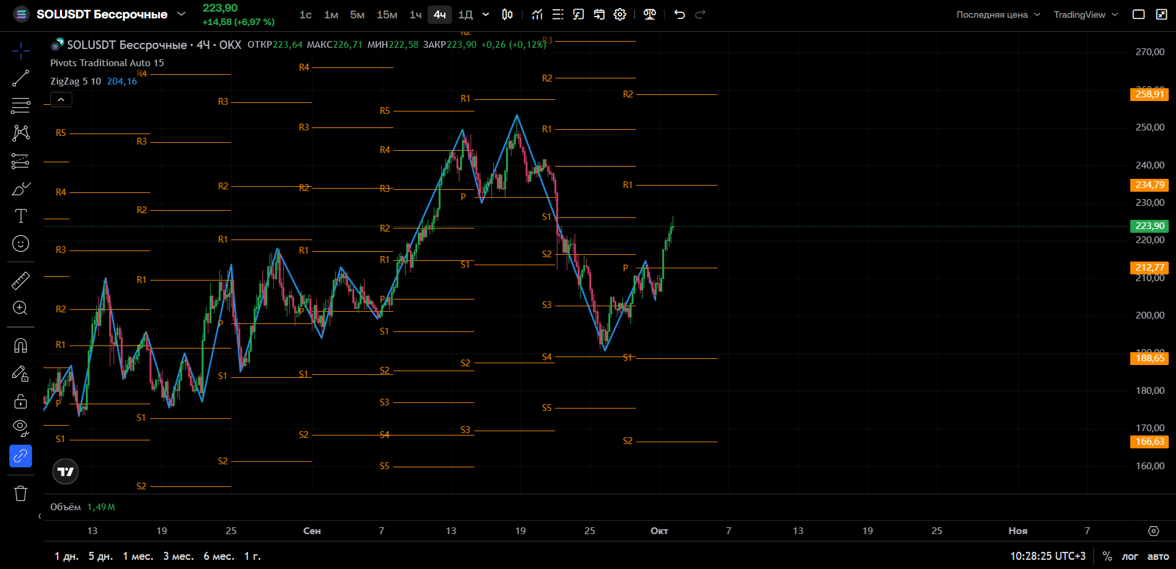The width and height of the screenshot is (1176, 569).
Task: Expand the SOLUSDT symbol dropdown
Action: point(181,14)
